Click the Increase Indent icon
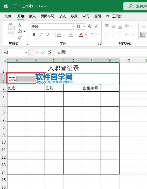The width and height of the screenshot is (147, 189). point(134,35)
